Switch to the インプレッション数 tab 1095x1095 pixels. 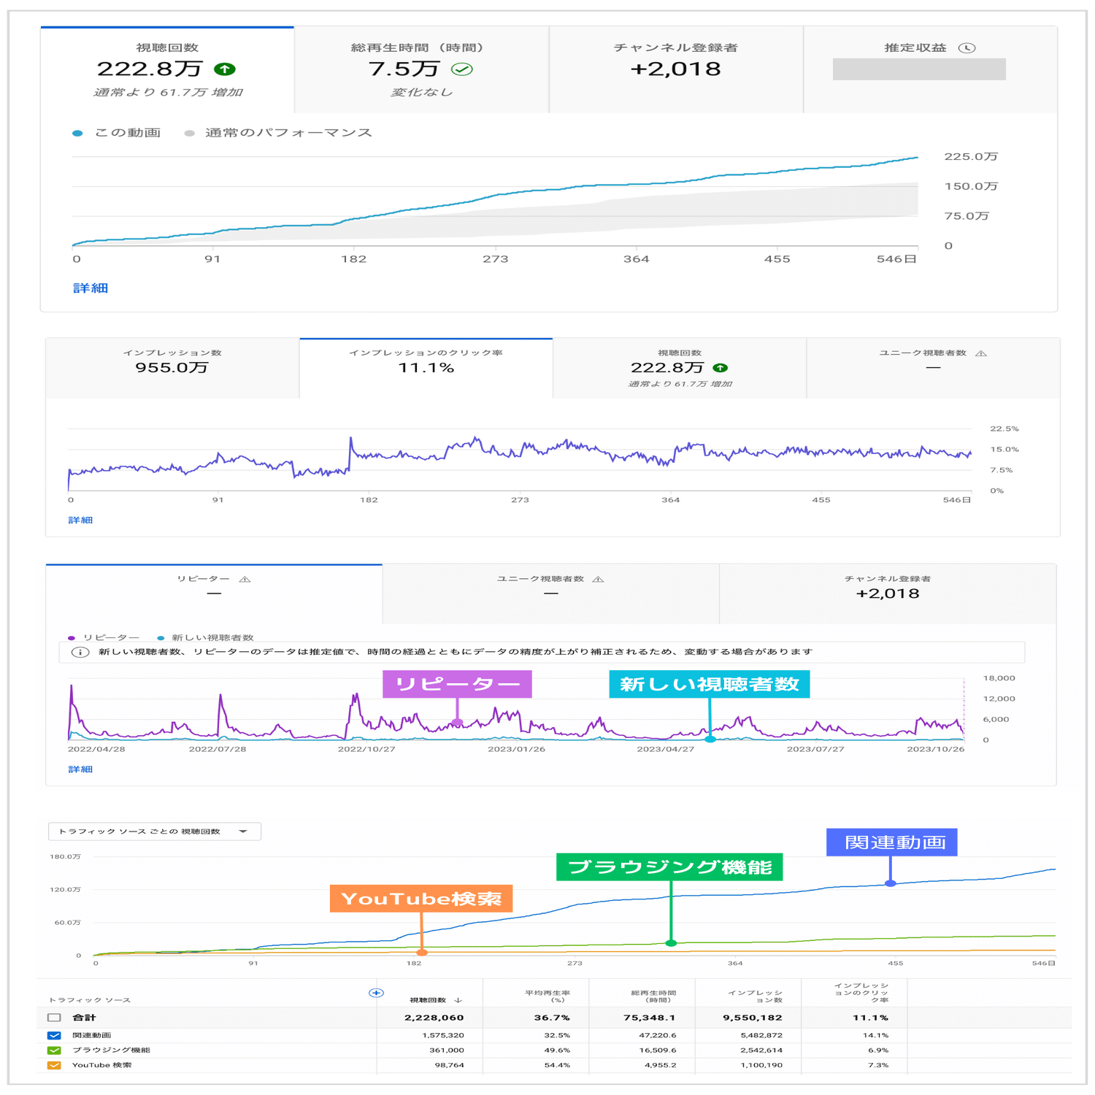tap(172, 368)
